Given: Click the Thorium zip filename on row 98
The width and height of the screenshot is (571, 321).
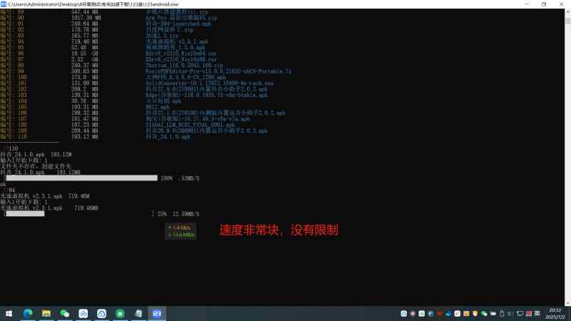Looking at the screenshot, I should (x=184, y=66).
